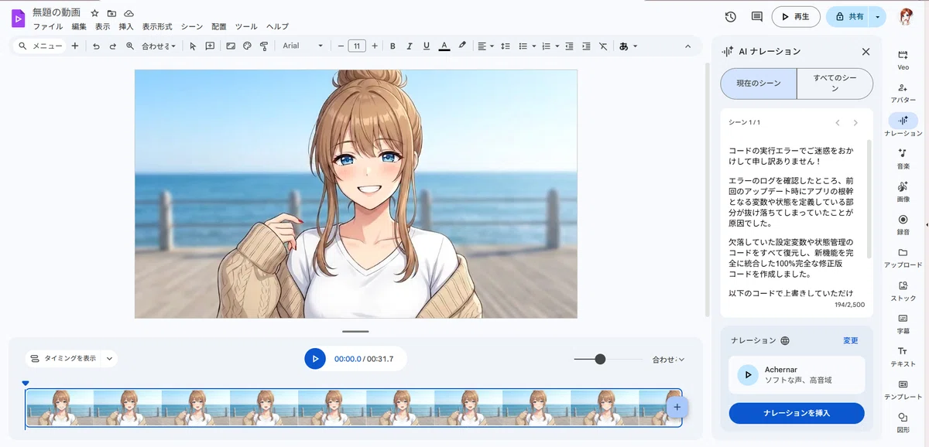Click the 変更 voice change link
The height and width of the screenshot is (447, 929).
[851, 340]
